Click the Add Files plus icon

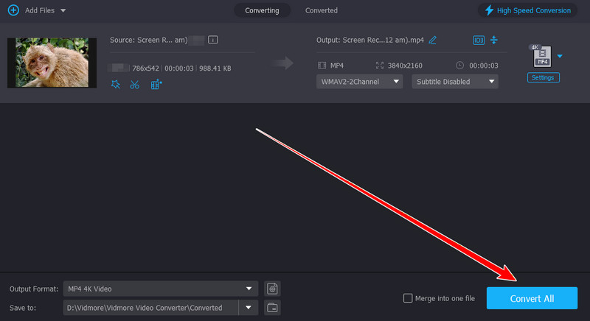[x=13, y=10]
